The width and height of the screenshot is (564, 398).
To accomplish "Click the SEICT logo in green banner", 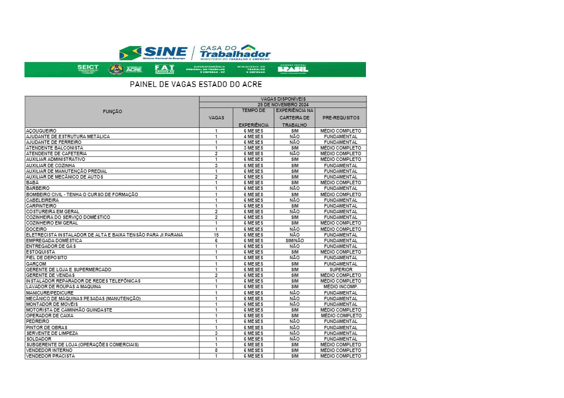I will 88,69.
